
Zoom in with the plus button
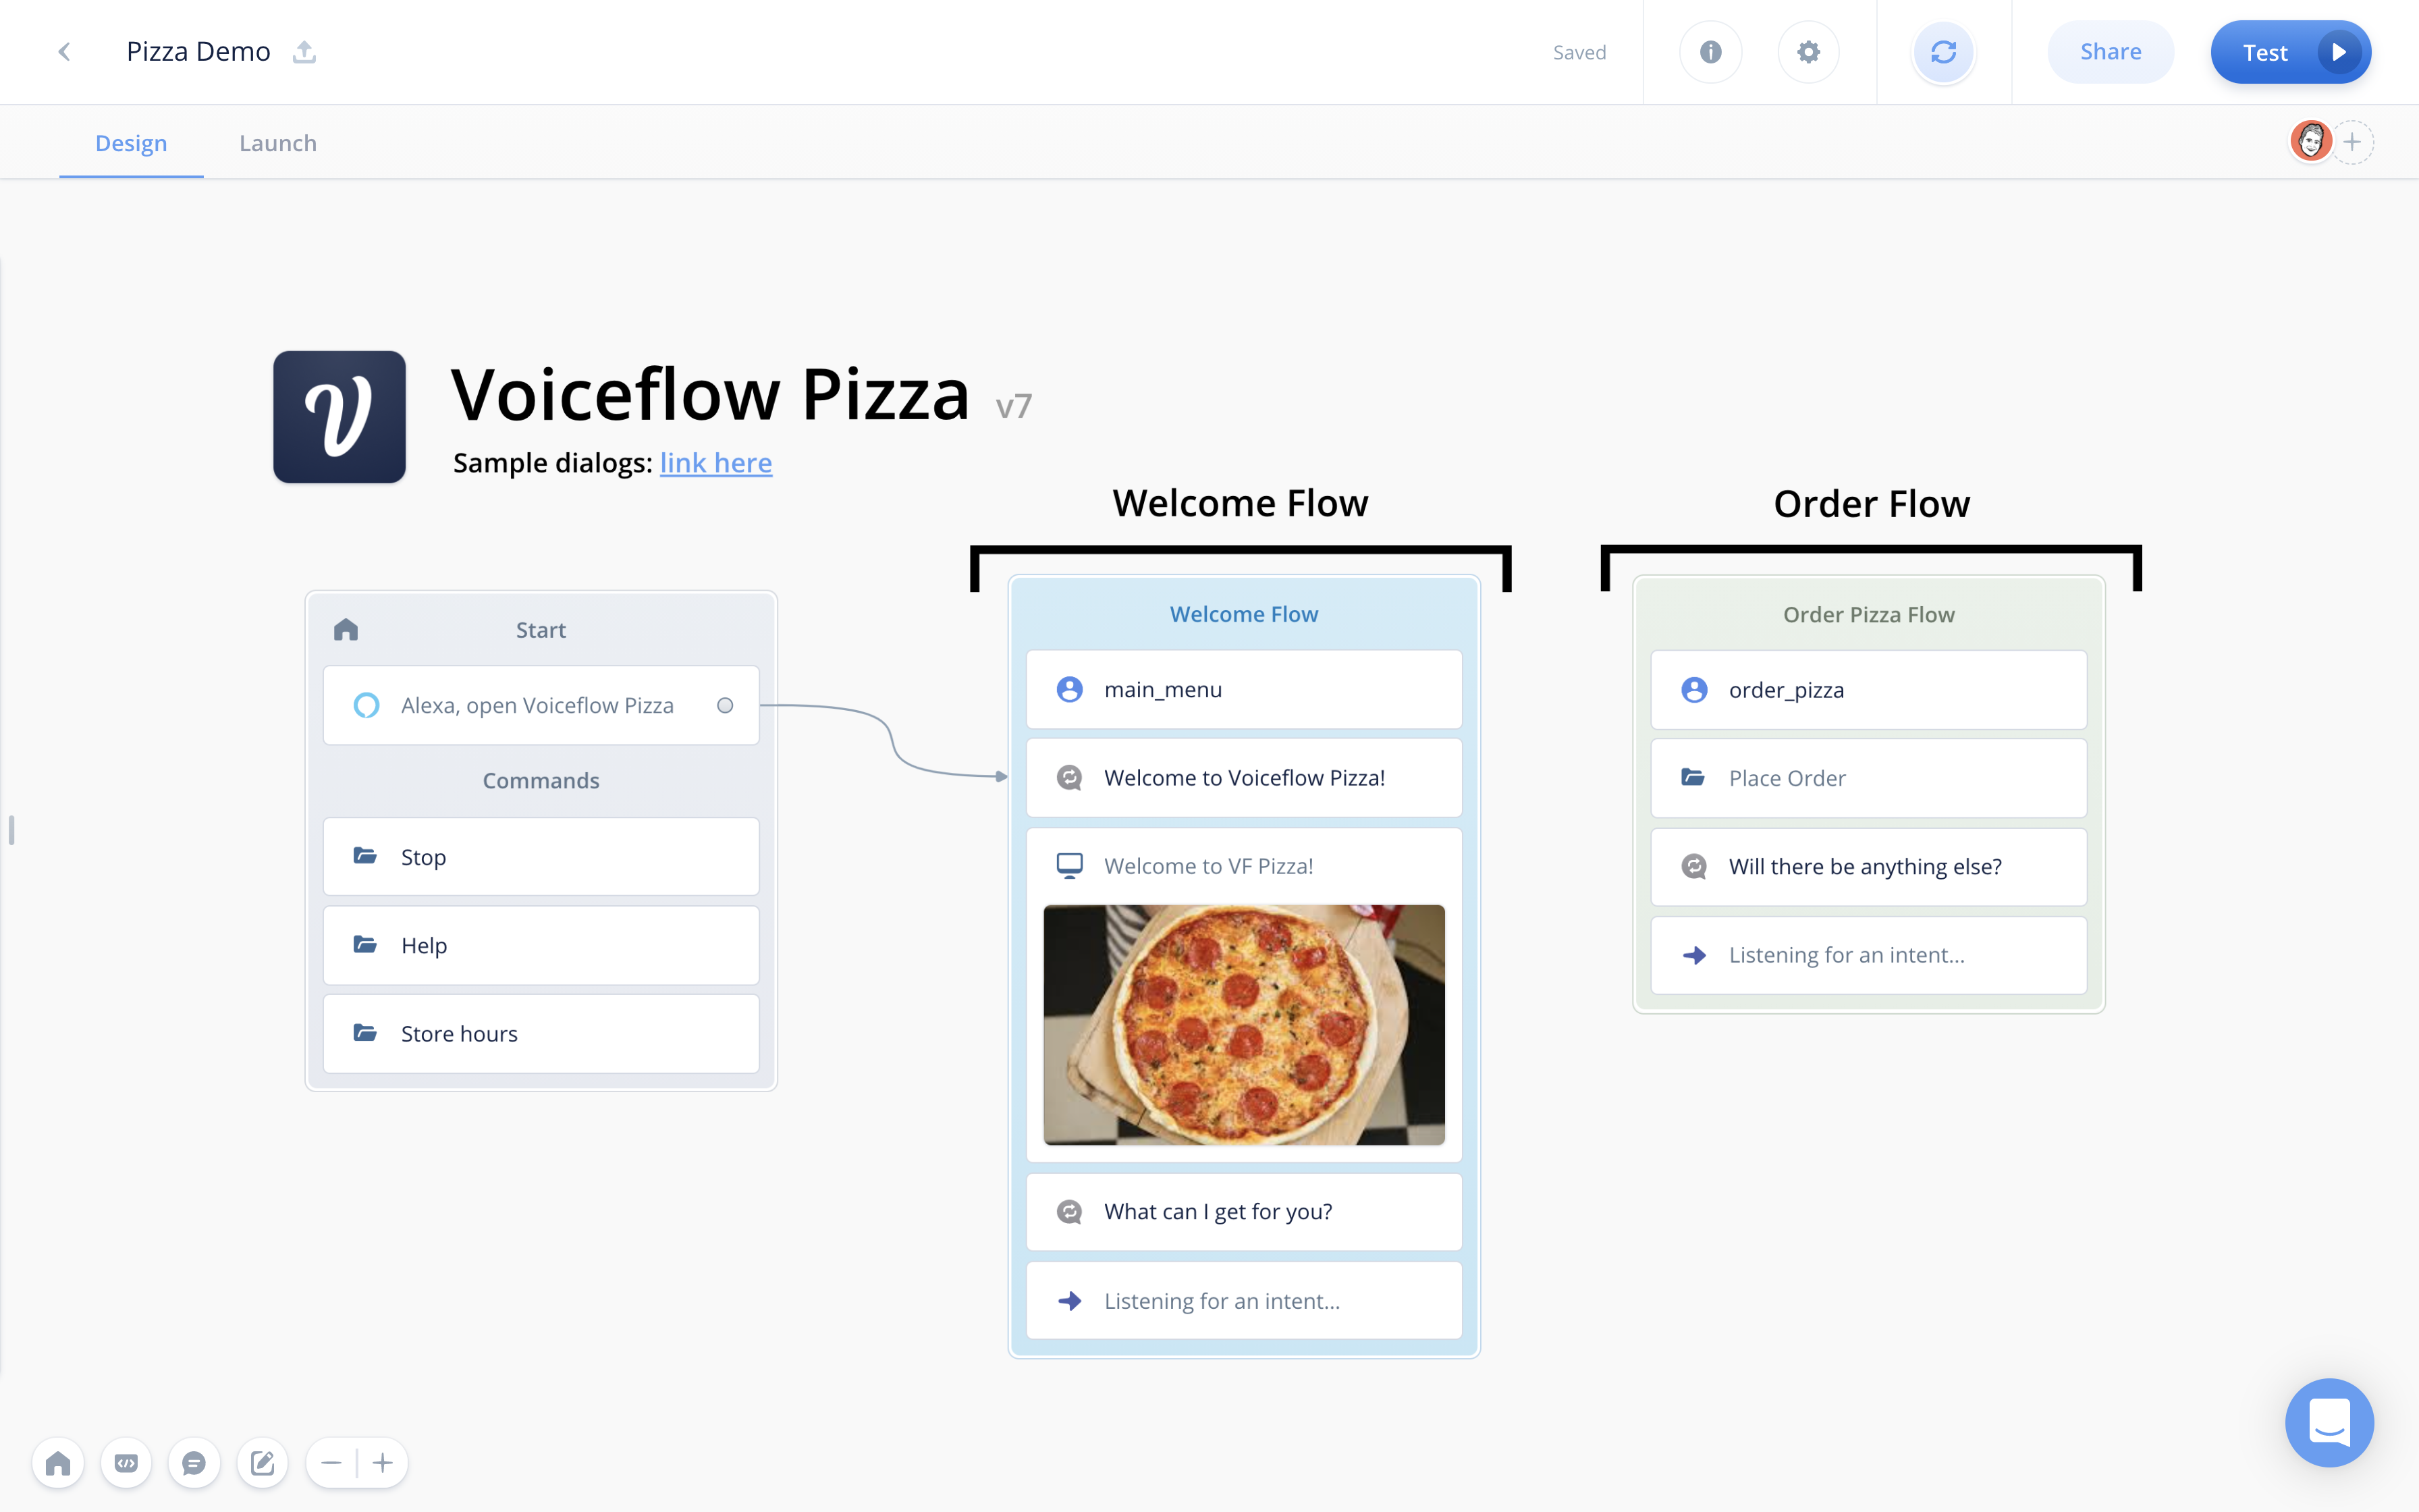[x=383, y=1463]
